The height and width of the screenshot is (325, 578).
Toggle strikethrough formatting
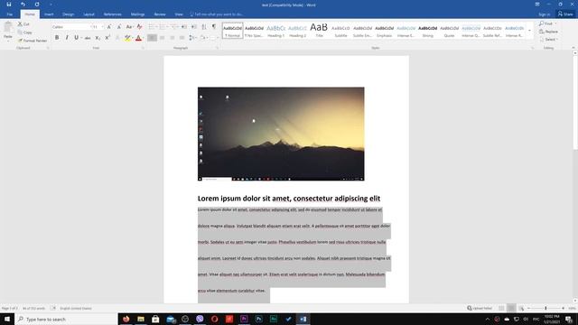point(88,38)
